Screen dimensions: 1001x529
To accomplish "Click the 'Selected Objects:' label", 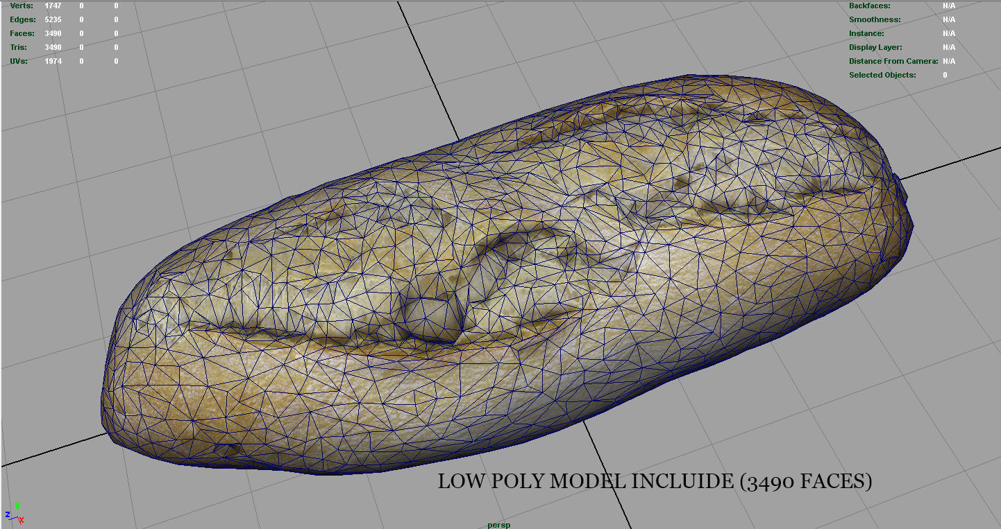I will (882, 75).
